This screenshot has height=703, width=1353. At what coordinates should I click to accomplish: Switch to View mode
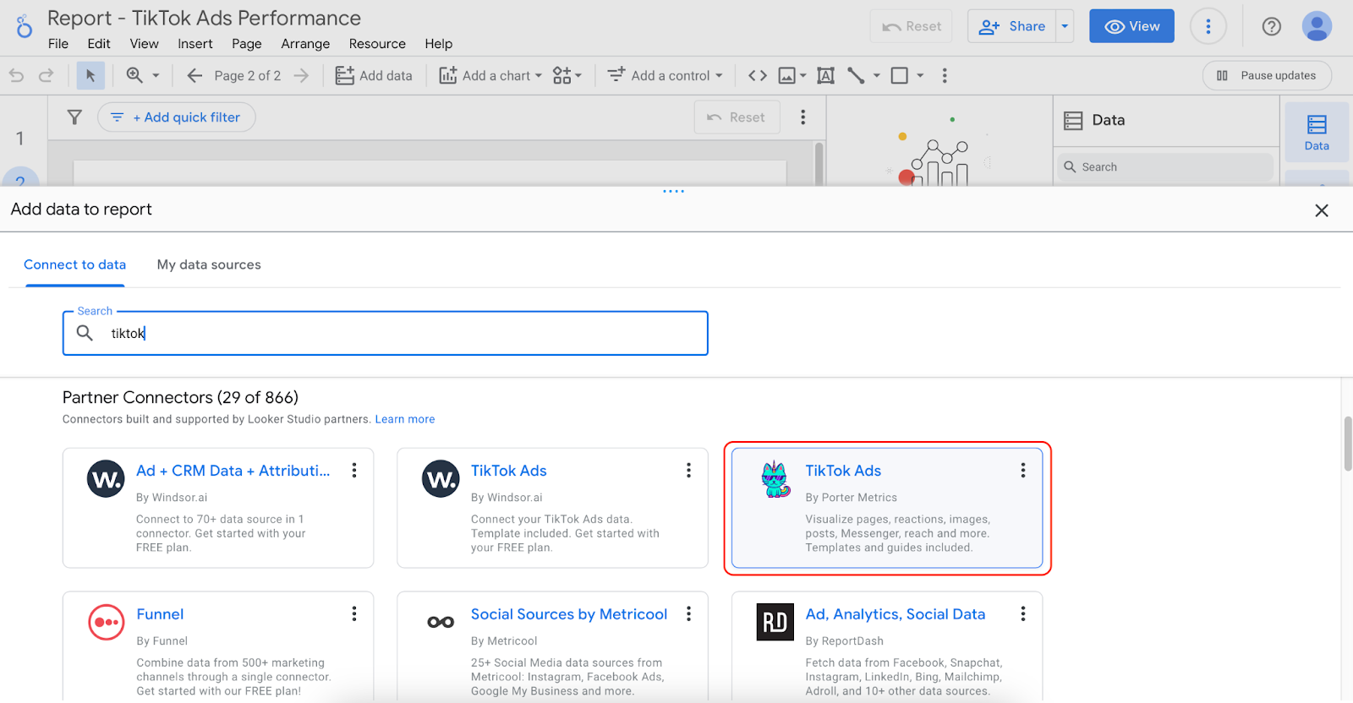pyautogui.click(x=1131, y=26)
